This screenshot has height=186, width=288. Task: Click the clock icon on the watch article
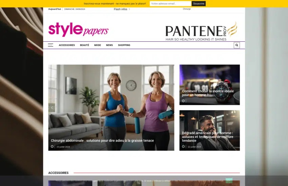(183, 101)
